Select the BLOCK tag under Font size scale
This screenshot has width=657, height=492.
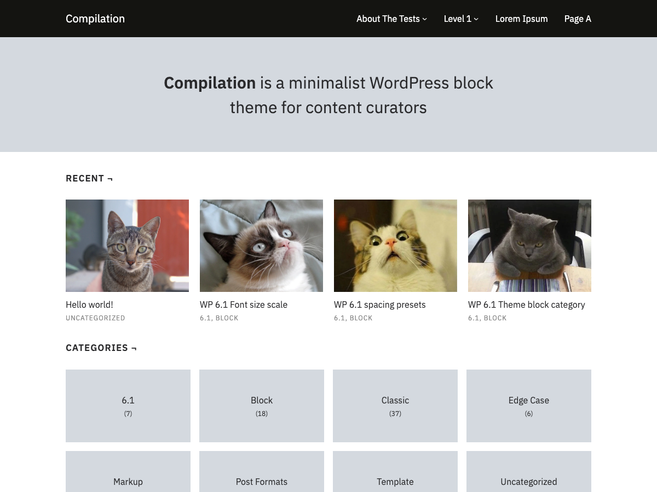(x=227, y=318)
